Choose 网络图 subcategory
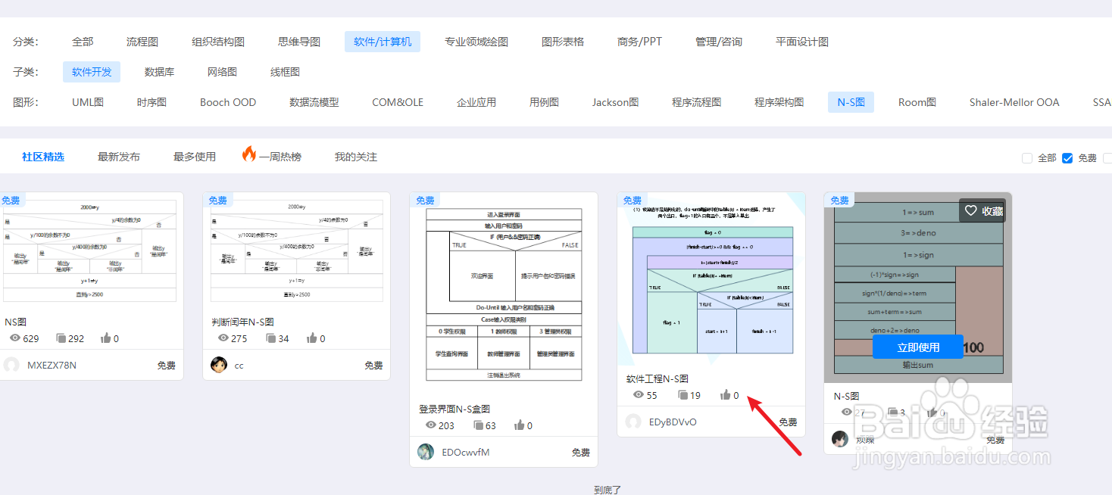This screenshot has height=495, width=1112. (223, 72)
